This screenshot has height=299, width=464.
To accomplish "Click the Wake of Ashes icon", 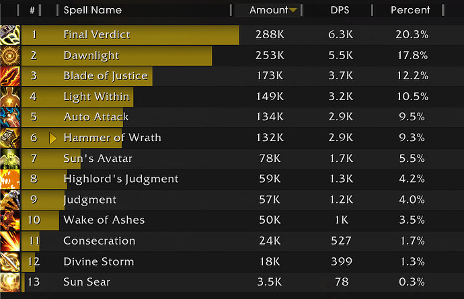I will click(x=10, y=220).
